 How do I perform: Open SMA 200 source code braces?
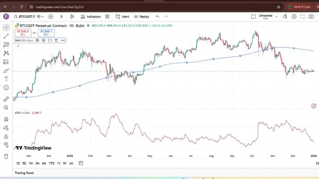coord(50,40)
